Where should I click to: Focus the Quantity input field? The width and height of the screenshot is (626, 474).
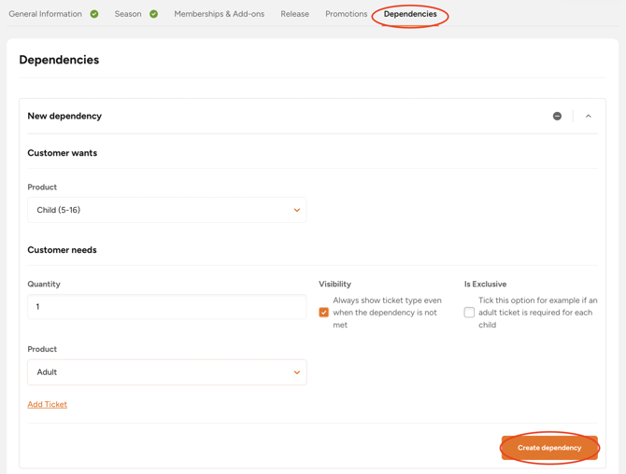(166, 307)
